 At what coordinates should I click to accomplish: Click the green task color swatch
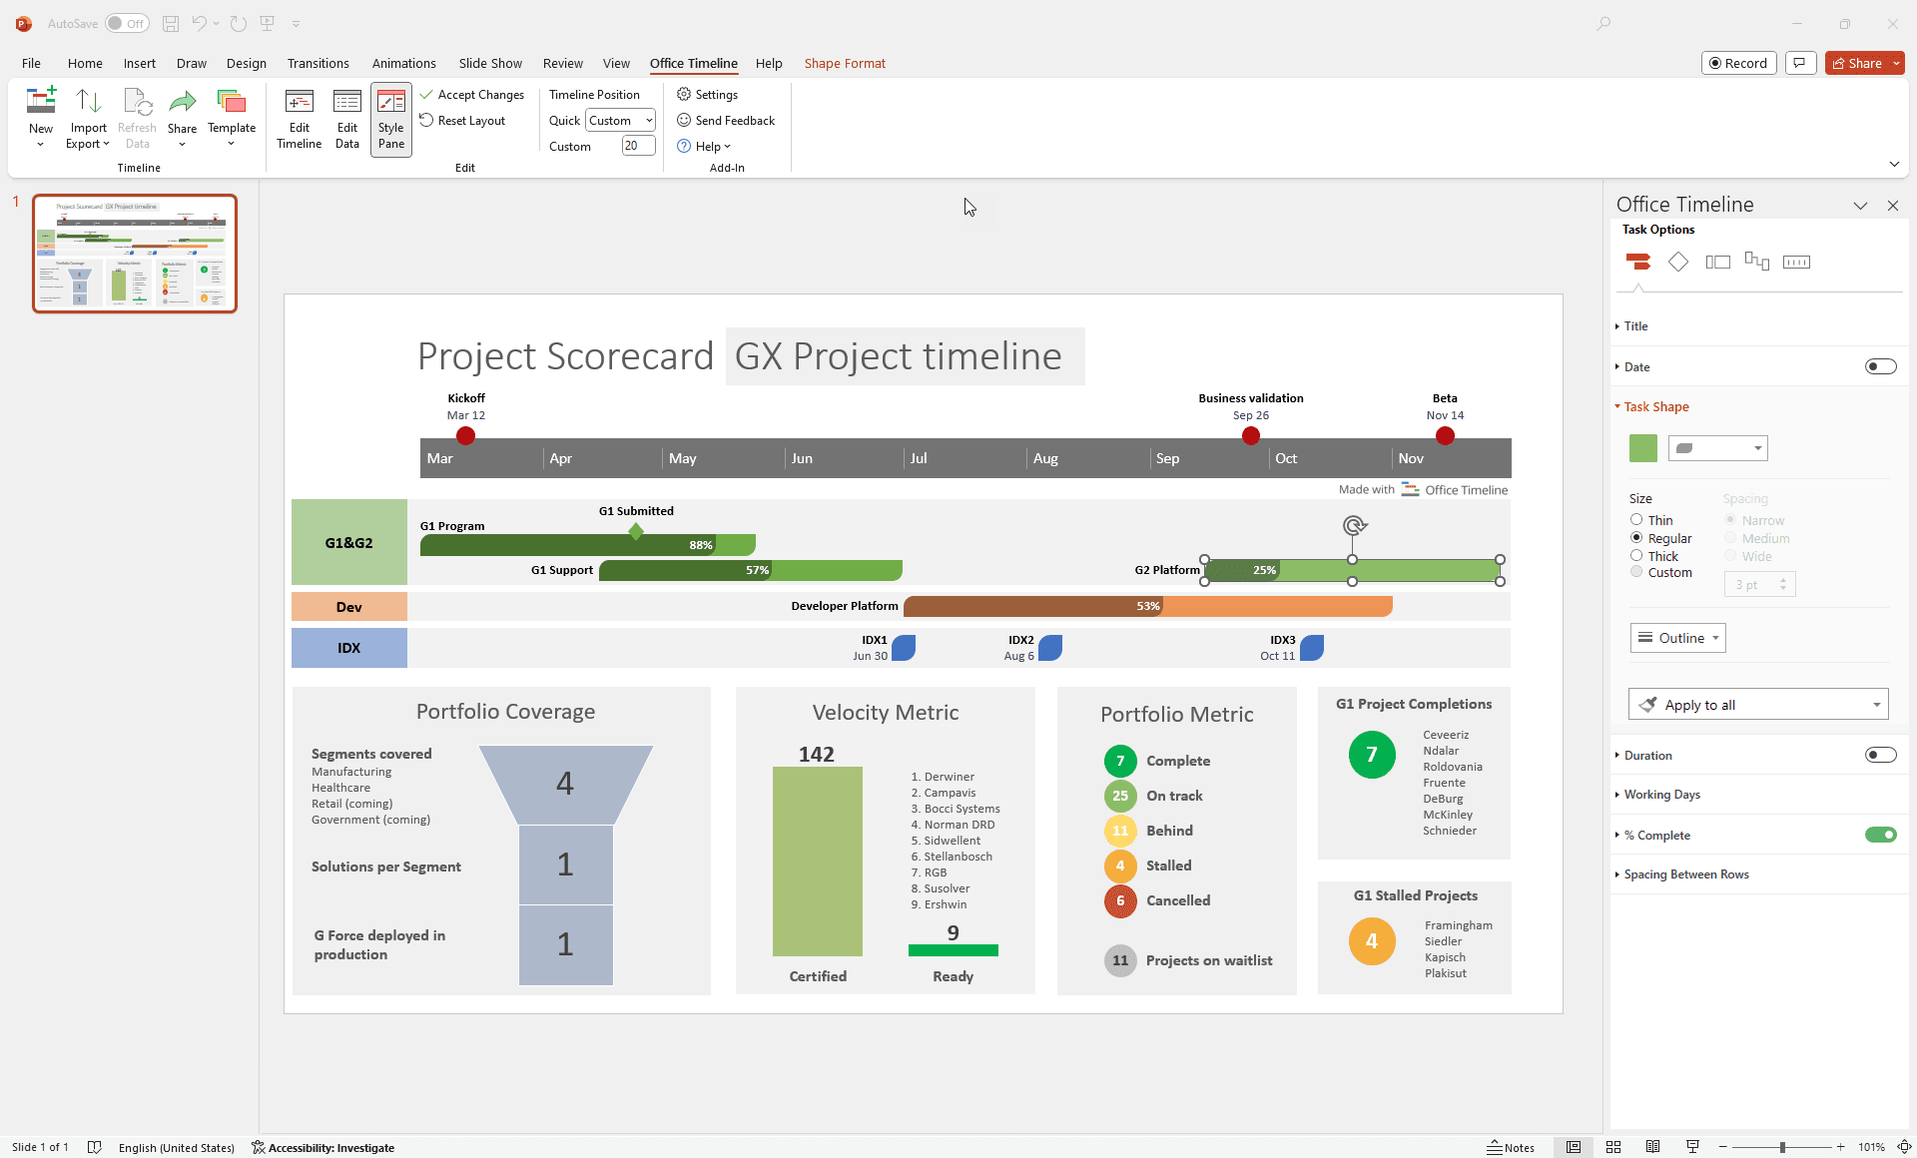(x=1642, y=448)
